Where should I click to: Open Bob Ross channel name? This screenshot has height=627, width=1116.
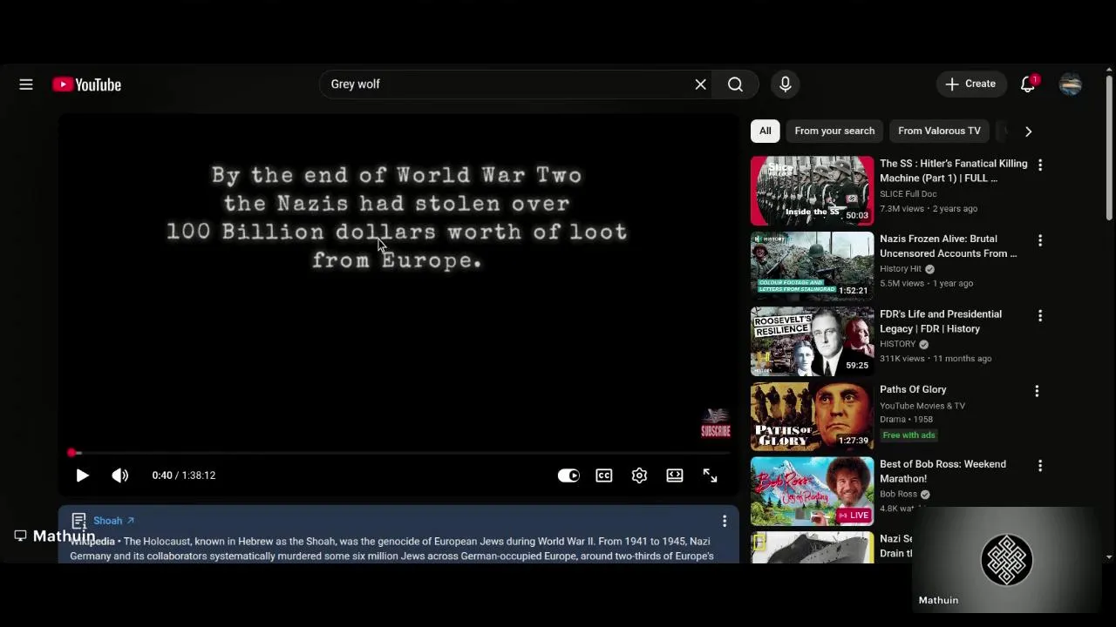click(898, 495)
